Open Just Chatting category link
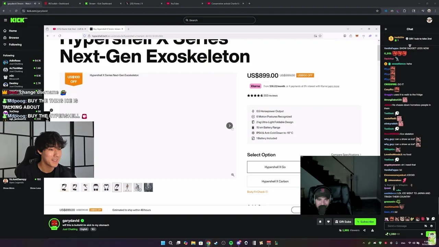The width and height of the screenshot is (439, 247). (70, 229)
